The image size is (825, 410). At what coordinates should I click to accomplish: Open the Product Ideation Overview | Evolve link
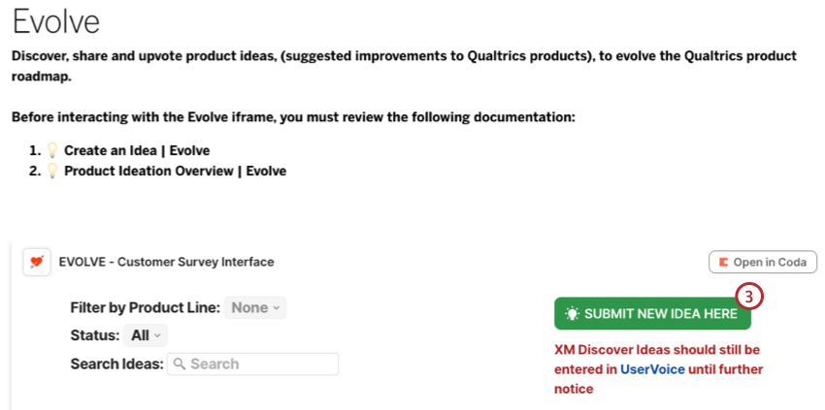176,171
